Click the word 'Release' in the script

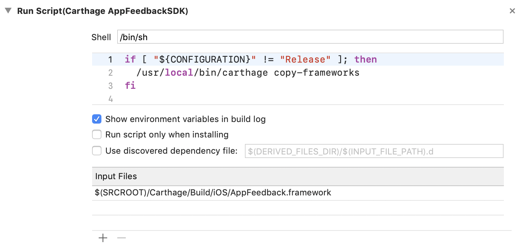pos(305,59)
